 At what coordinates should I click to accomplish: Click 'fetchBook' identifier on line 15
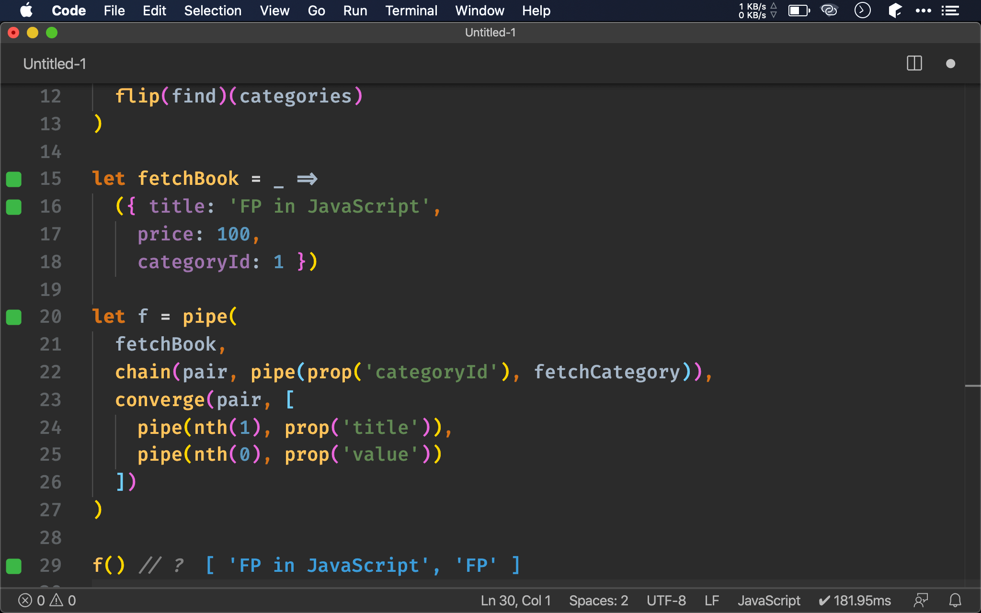pyautogui.click(x=188, y=179)
